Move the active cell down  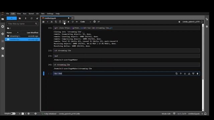(185, 74)
